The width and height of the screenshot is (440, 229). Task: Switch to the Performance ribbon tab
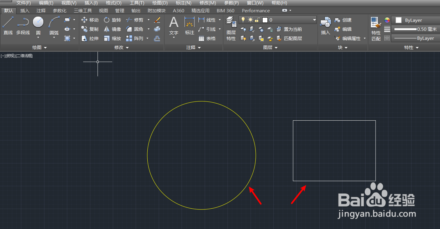pyautogui.click(x=256, y=10)
